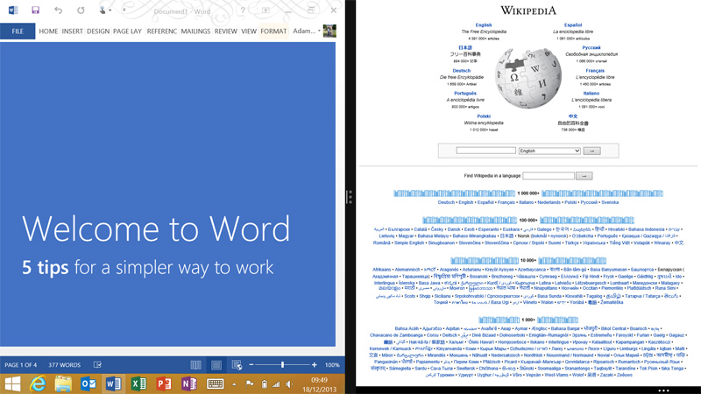
Task: Click the 100% zoom level
Action: (x=332, y=365)
